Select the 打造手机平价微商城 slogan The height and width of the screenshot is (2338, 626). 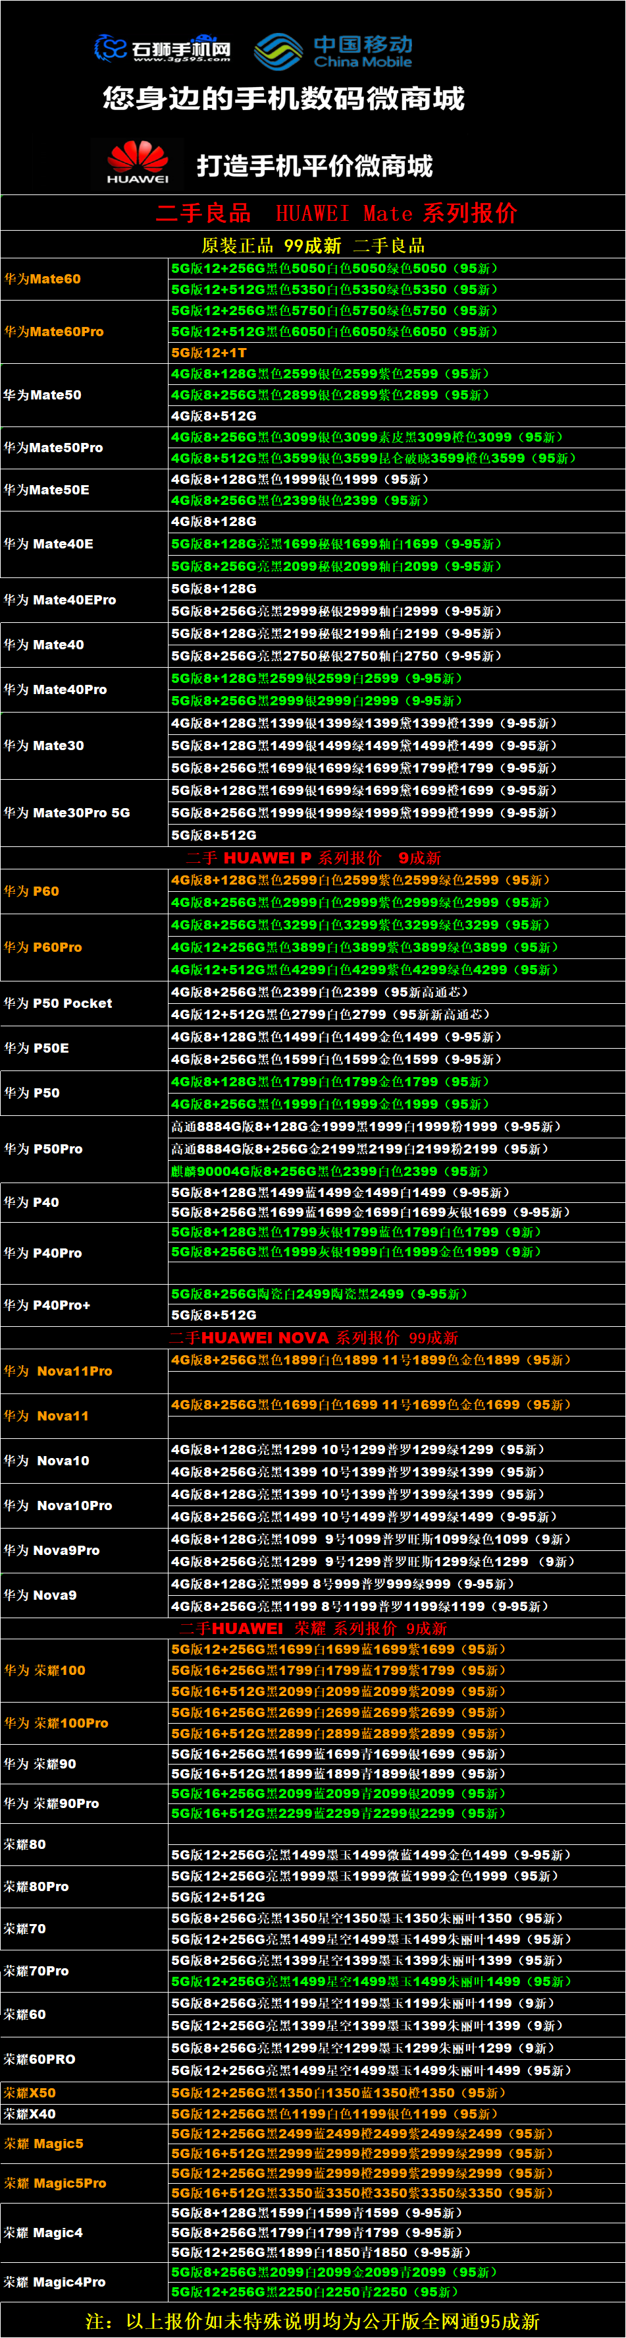click(315, 166)
